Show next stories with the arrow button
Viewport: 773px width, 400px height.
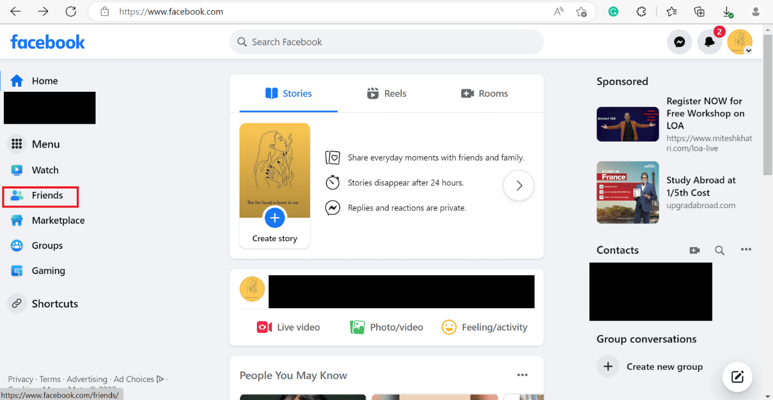click(x=519, y=185)
